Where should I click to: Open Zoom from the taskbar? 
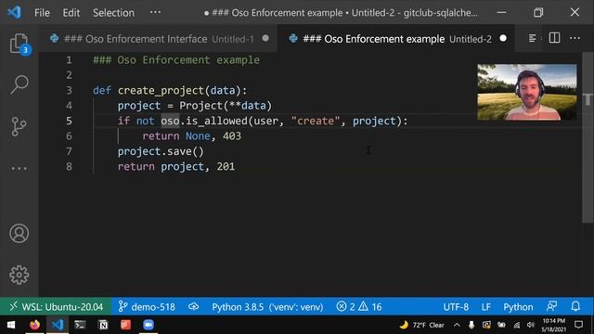click(x=148, y=325)
